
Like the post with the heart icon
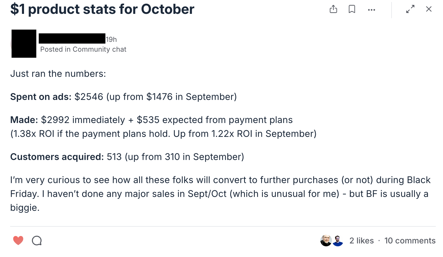18,240
